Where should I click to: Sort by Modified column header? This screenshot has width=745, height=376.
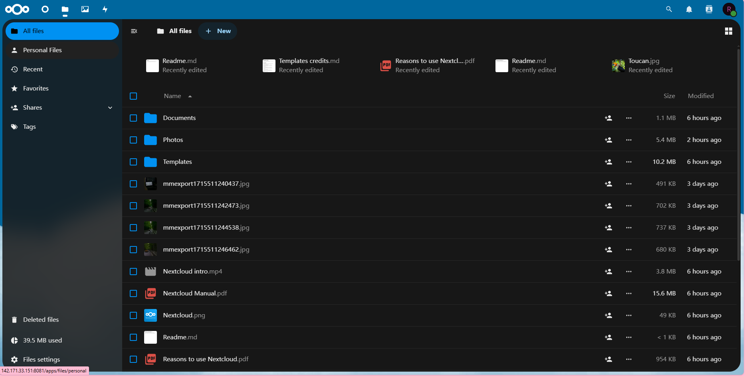[701, 96]
